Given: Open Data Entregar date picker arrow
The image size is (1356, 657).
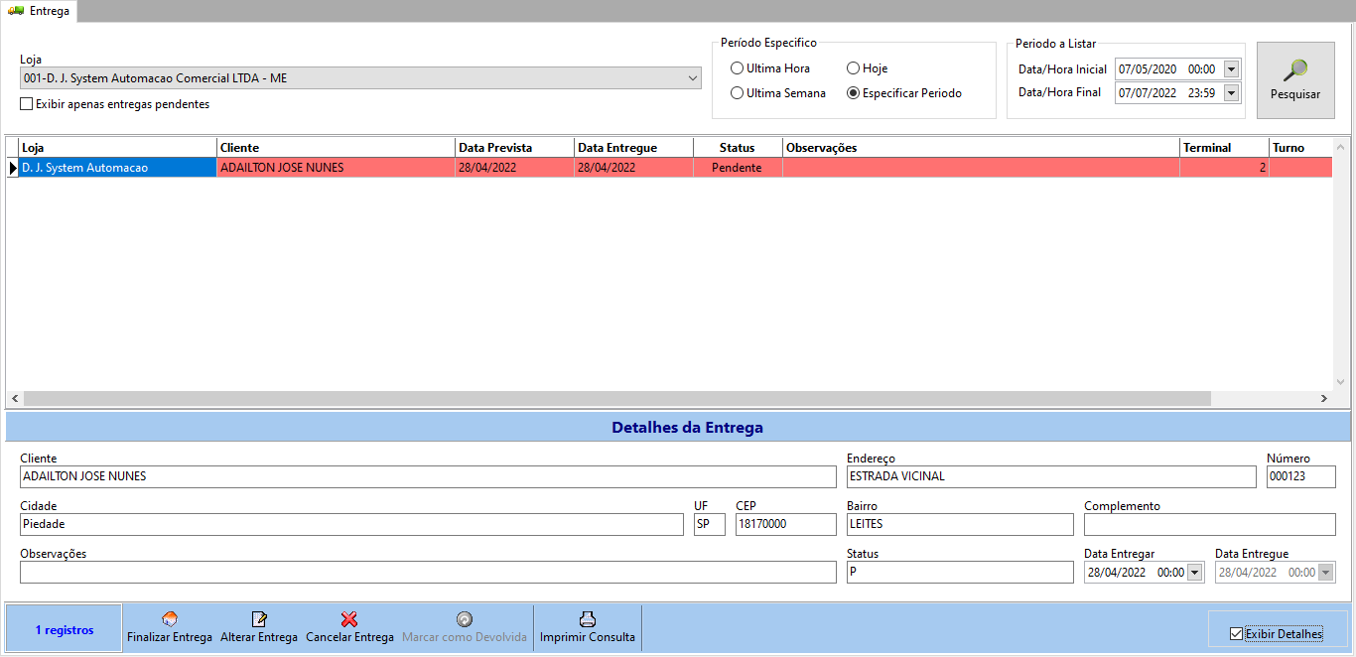Looking at the screenshot, I should [x=1194, y=573].
